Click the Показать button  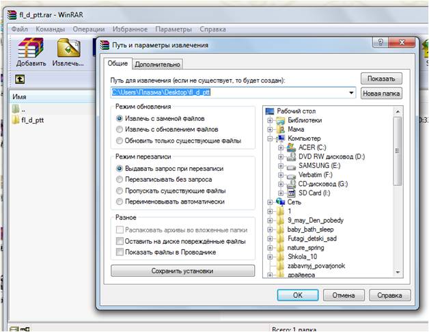pyautogui.click(x=381, y=79)
